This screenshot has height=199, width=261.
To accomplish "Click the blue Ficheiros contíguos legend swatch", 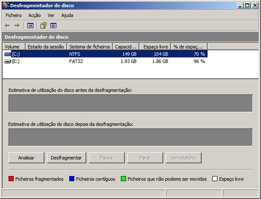I will 72,179.
